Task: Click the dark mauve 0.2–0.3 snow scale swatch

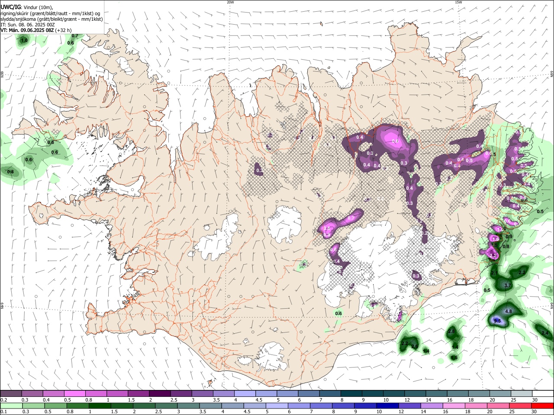Action: pos(11,394)
